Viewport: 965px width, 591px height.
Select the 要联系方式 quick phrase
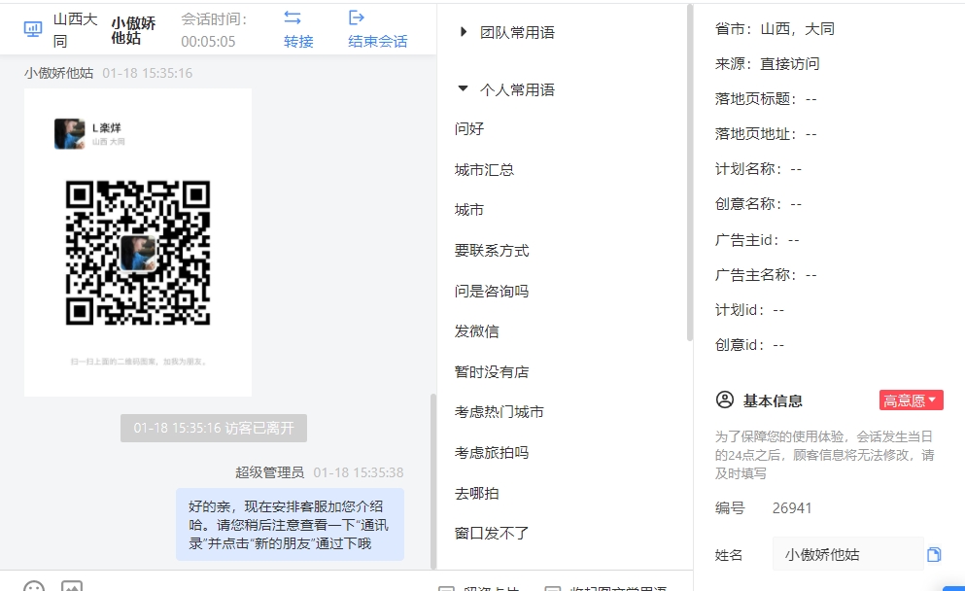[x=491, y=251]
